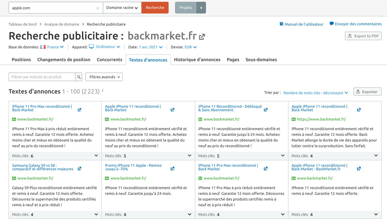
Task: Open the Filtres avancés dropdown
Action: [104, 77]
